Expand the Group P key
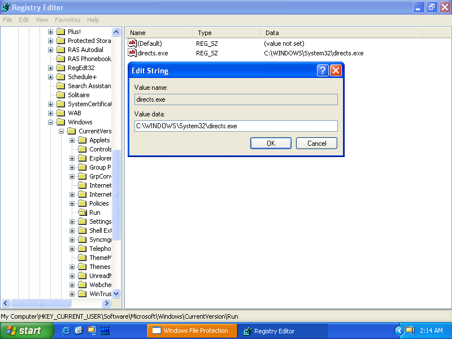 [x=72, y=167]
